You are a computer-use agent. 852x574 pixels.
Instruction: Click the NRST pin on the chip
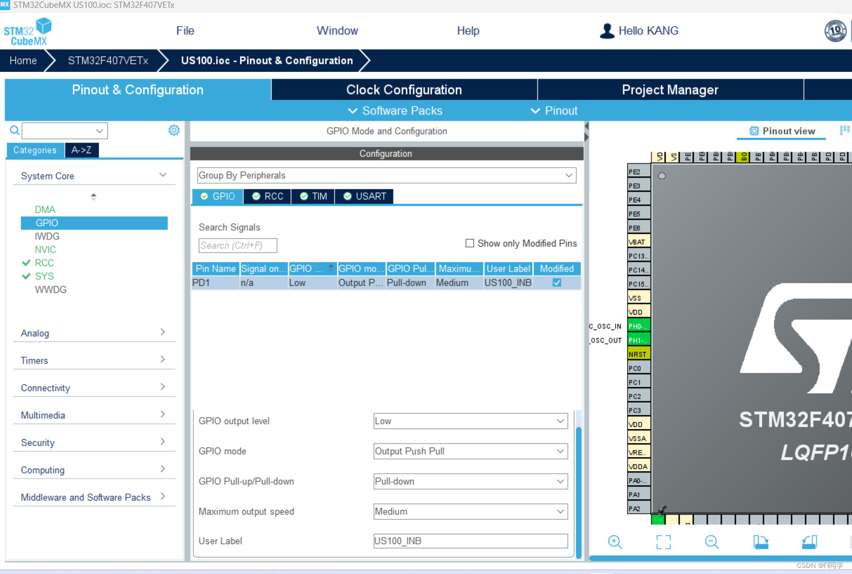click(639, 354)
